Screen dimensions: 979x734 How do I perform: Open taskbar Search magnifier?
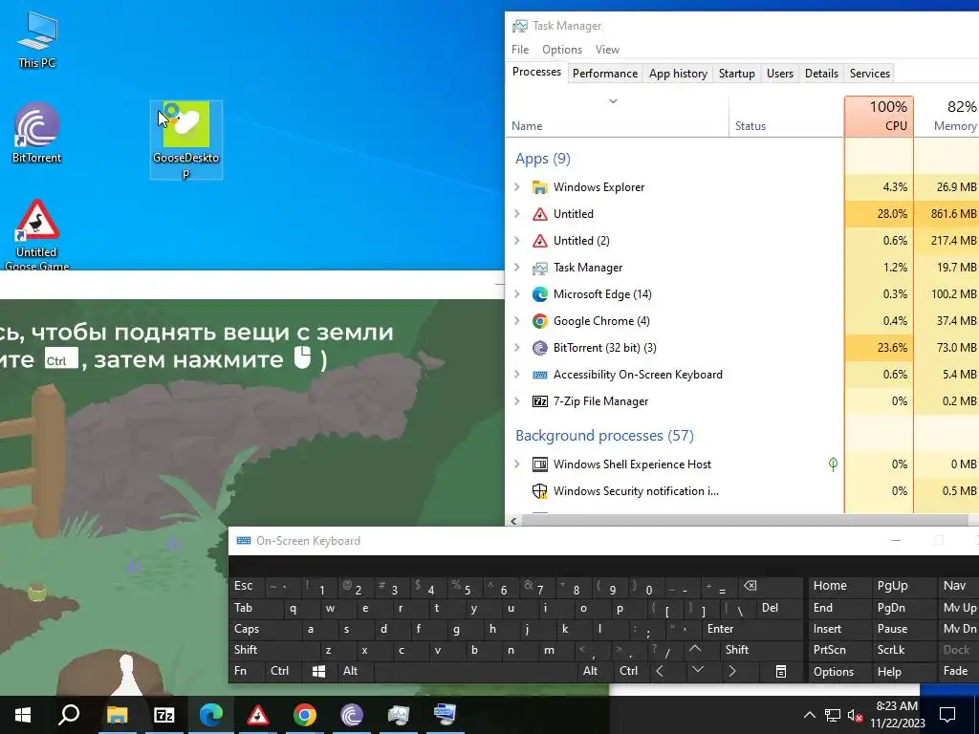69,715
